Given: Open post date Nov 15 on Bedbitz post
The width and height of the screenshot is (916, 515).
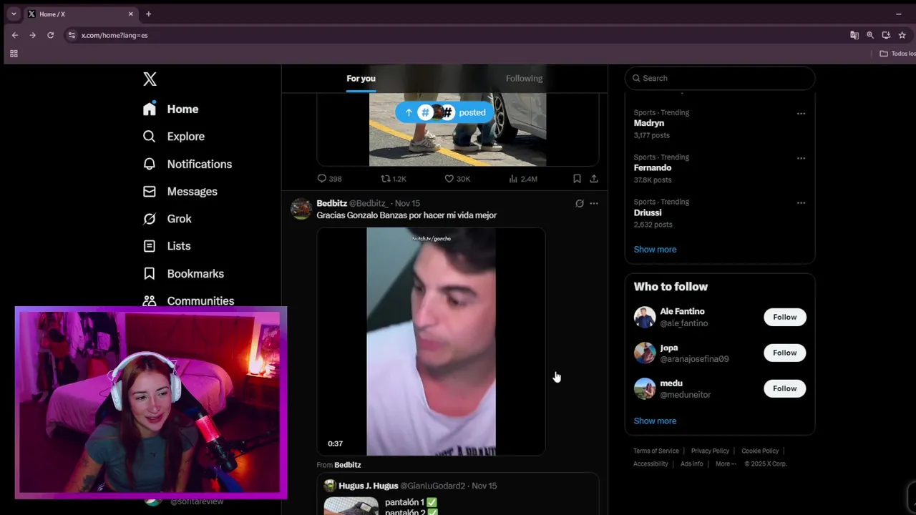Looking at the screenshot, I should click(x=407, y=203).
